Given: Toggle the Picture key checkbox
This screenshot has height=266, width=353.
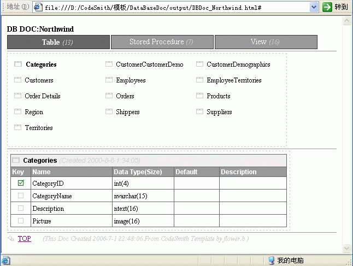Looking at the screenshot, I should click(21, 221).
